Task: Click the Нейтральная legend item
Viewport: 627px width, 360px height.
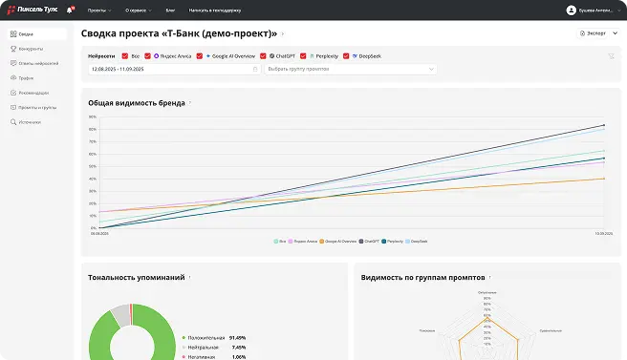Action: click(201, 348)
